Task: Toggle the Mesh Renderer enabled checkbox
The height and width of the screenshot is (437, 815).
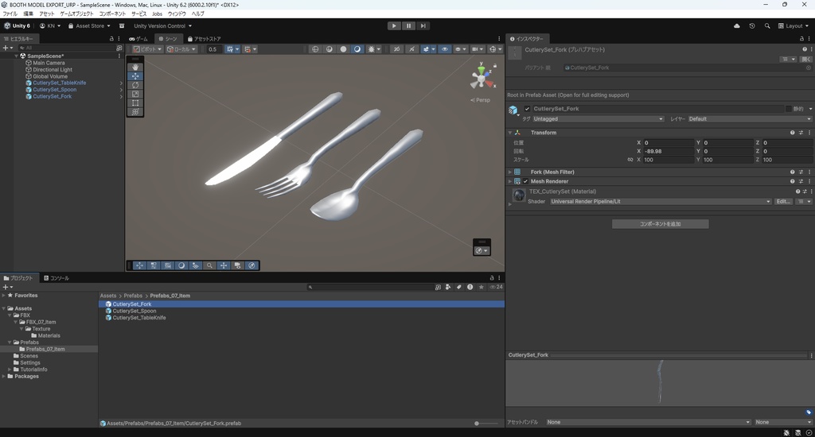Action: coord(525,182)
